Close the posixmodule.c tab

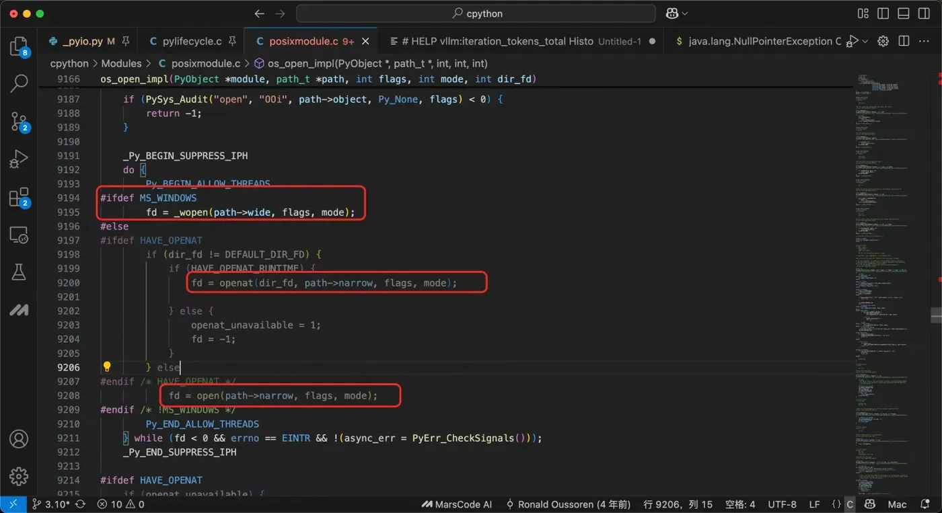pyautogui.click(x=366, y=41)
